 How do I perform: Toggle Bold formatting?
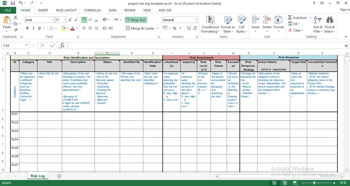[27, 28]
